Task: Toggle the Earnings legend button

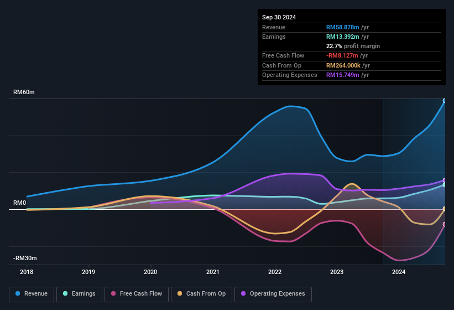Action: coord(79,294)
